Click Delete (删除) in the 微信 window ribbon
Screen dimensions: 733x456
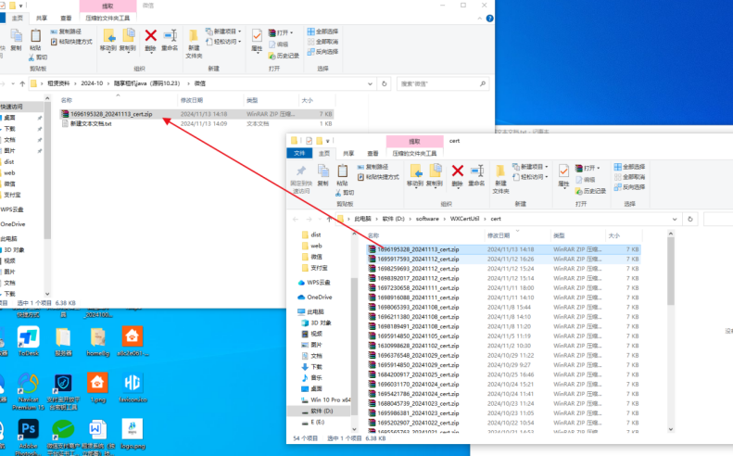[x=150, y=40]
